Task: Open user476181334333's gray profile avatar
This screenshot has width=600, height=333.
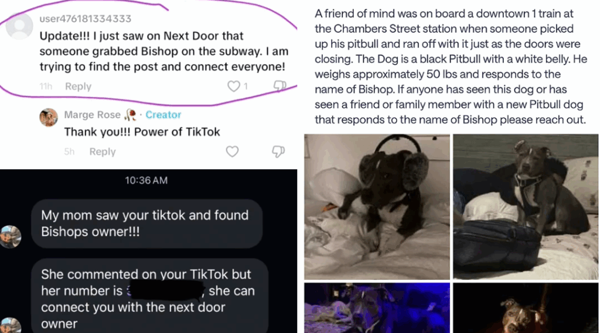Action: click(19, 26)
